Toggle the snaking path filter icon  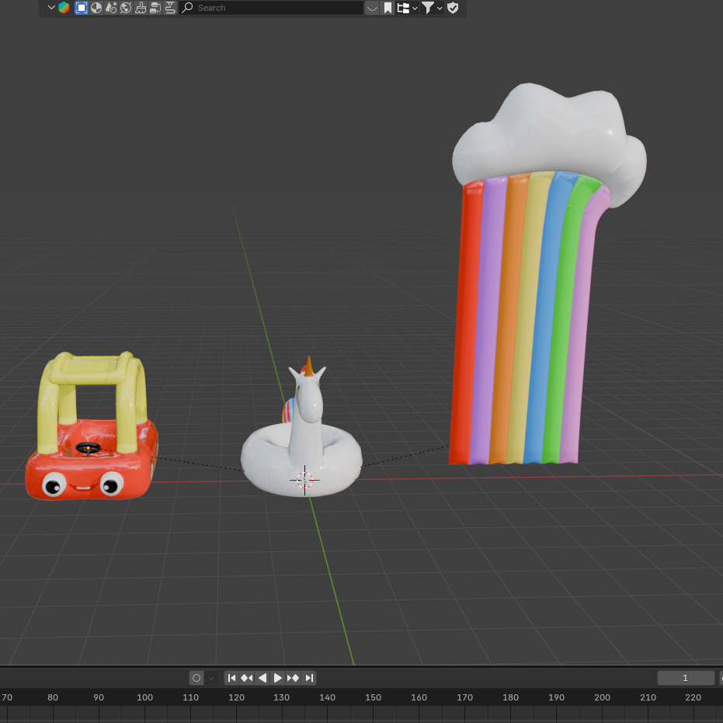(170, 8)
